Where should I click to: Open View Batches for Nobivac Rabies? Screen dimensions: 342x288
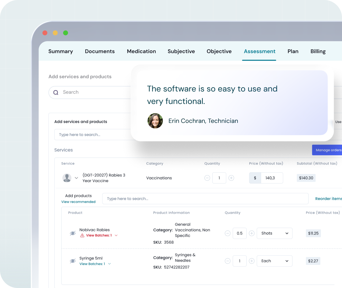99,235
